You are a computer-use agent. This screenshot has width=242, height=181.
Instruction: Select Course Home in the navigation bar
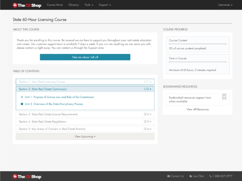point(54,5)
